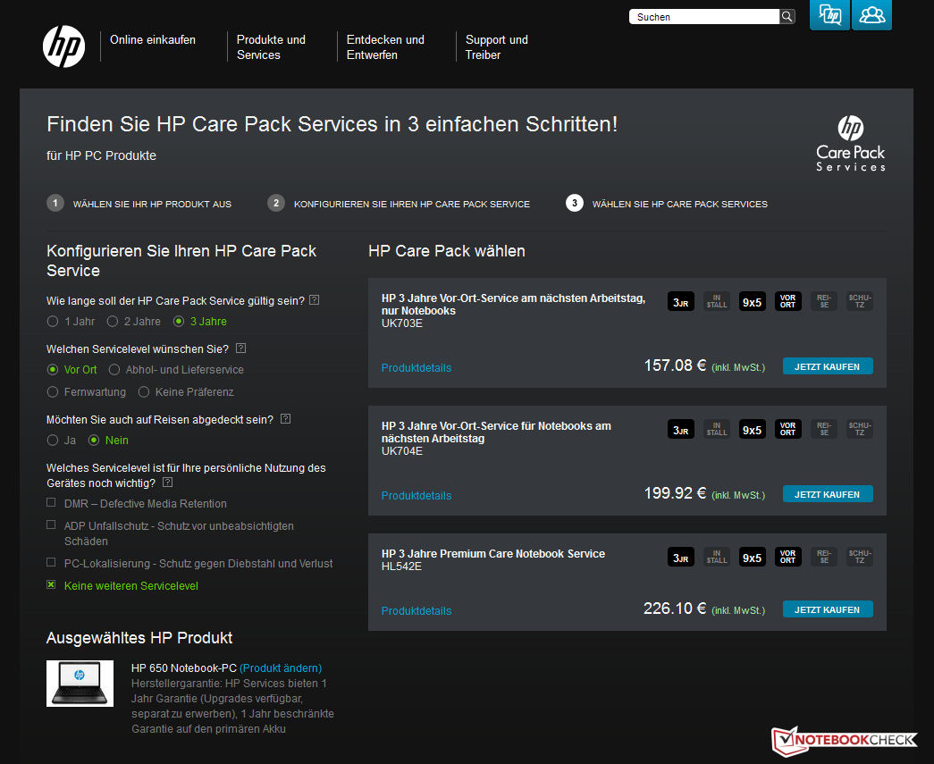Open Produktdetails for UK703E
The image size is (934, 764).
pyautogui.click(x=417, y=368)
